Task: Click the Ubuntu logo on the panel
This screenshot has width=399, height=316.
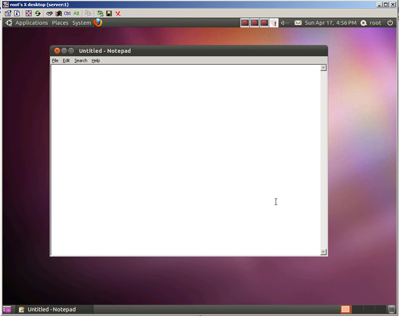Action: pyautogui.click(x=9, y=23)
